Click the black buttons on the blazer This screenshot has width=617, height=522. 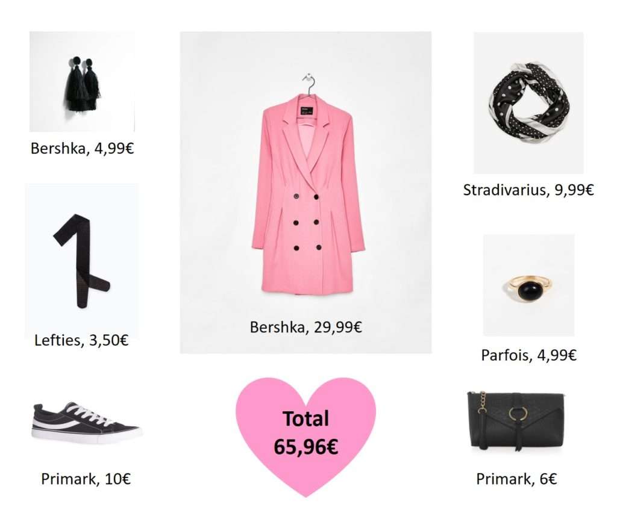click(307, 222)
